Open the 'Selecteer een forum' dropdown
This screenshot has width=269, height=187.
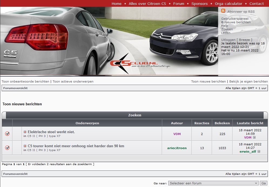(x=213, y=183)
